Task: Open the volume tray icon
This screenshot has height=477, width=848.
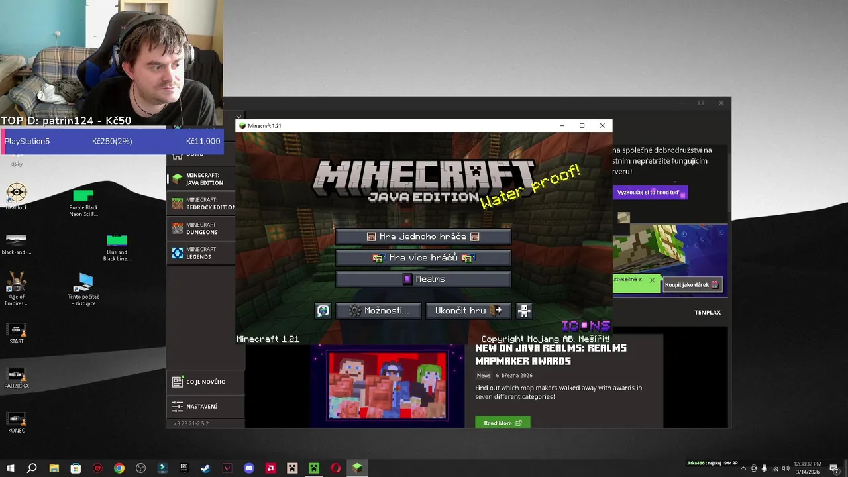Action: pos(786,468)
